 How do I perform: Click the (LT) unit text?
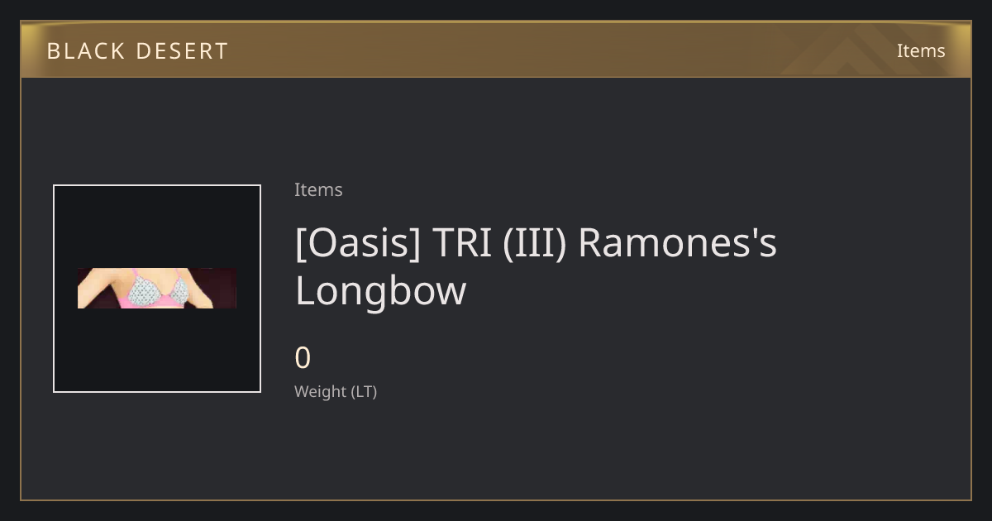click(x=365, y=391)
